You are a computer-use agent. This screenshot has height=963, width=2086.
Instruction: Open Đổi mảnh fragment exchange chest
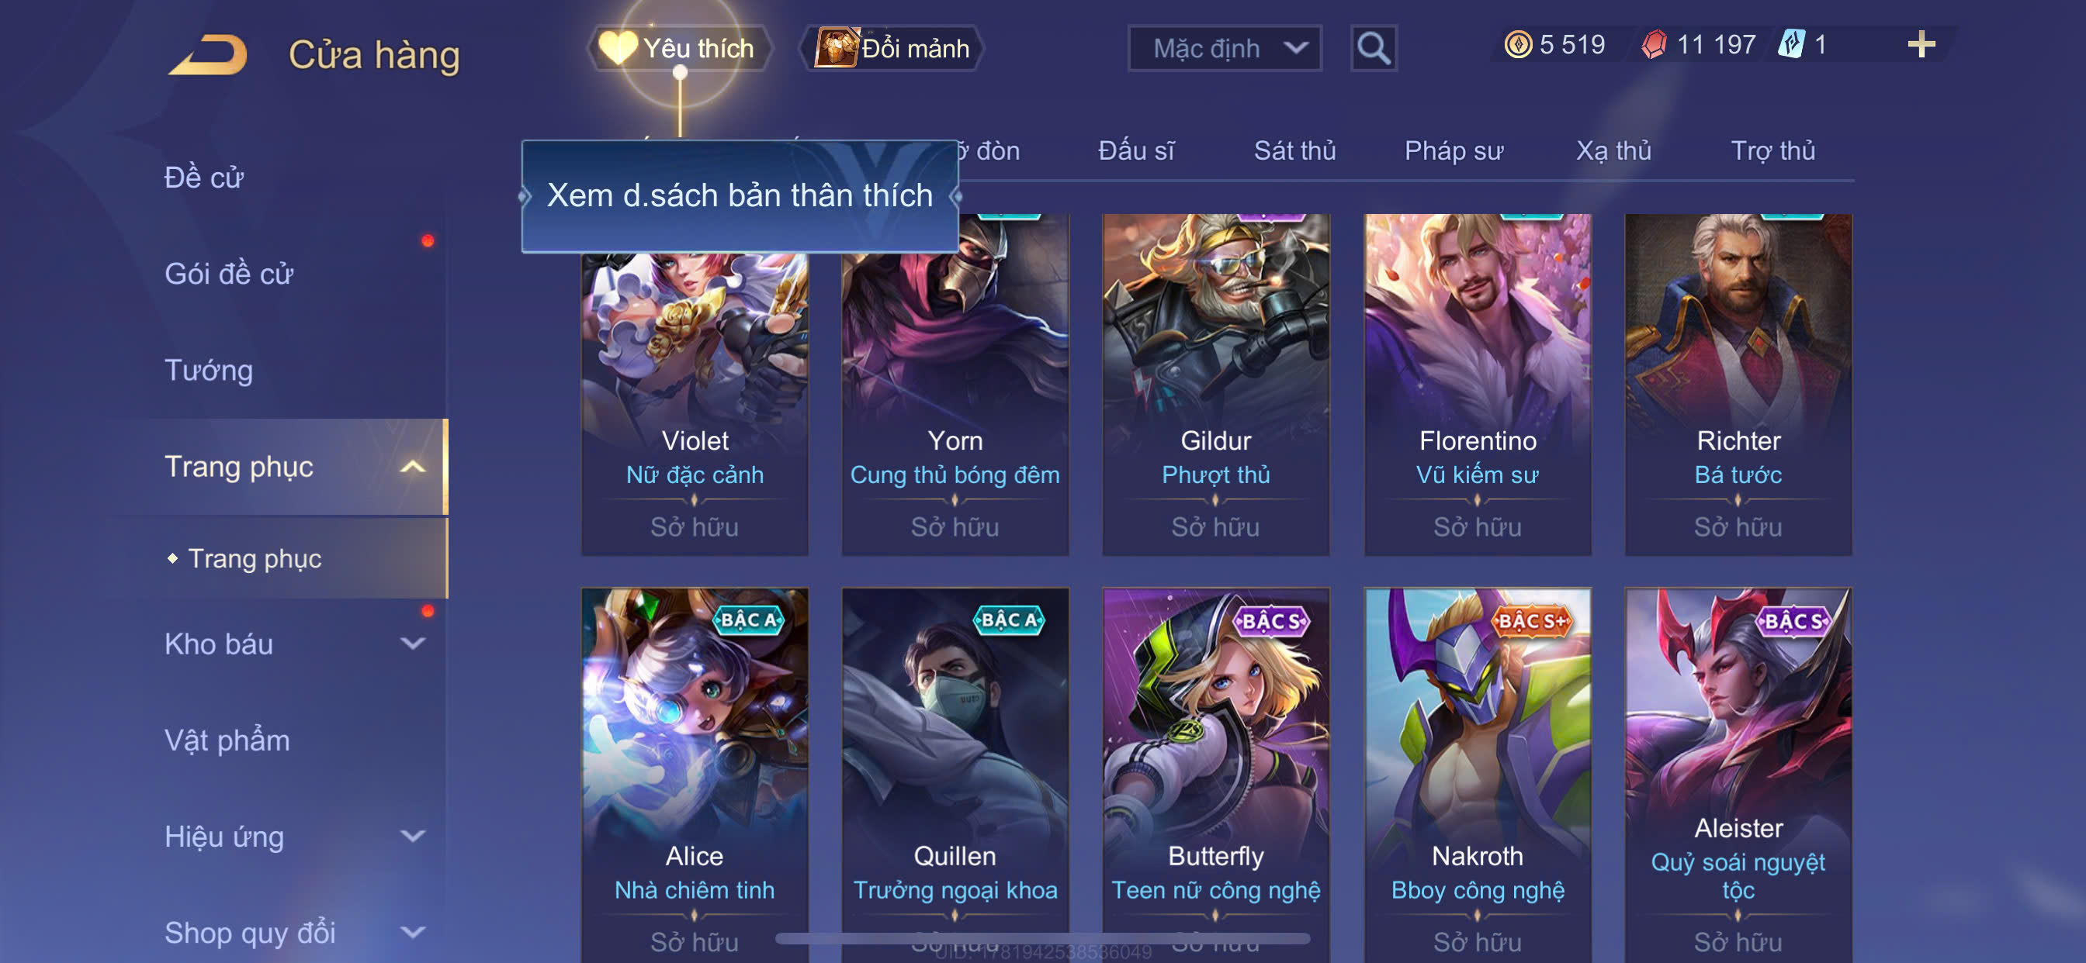coord(892,49)
